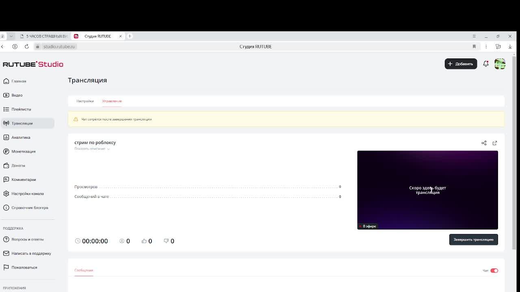Viewport: 520px width, 292px height.
Task: Click the Написать в поддержку envelope icon
Action: [x=6, y=253]
